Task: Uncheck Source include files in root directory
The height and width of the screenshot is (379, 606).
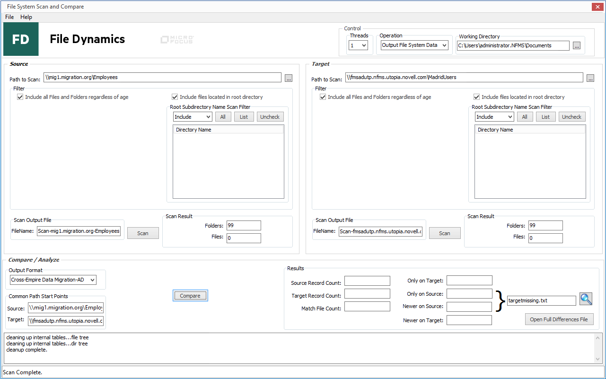Action: click(x=176, y=97)
